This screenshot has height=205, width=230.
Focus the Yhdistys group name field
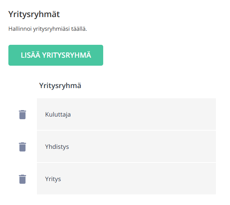pos(126,147)
